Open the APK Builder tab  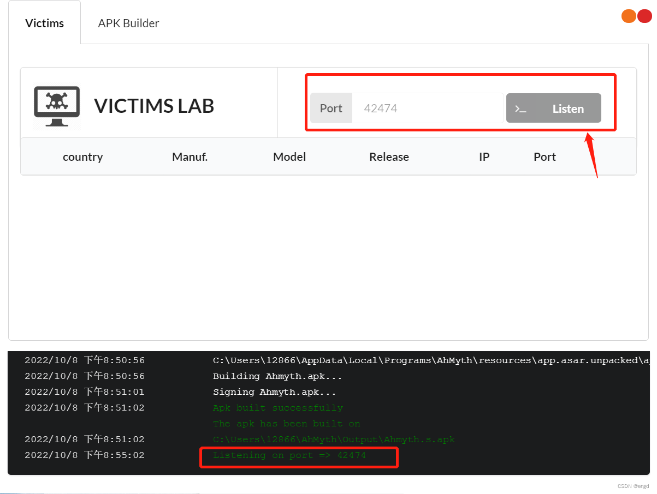[128, 23]
